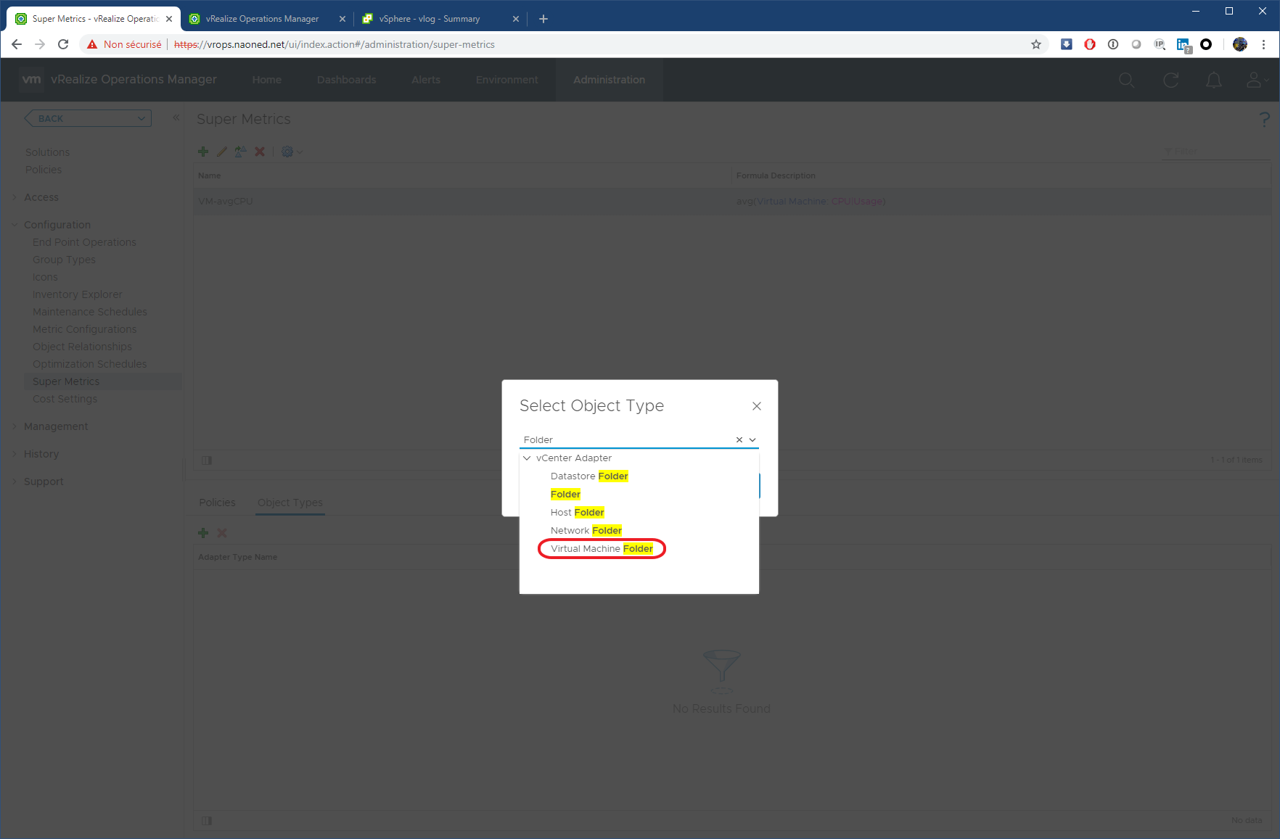Open the Administration menu tab
Viewport: 1280px width, 839px height.
click(609, 80)
